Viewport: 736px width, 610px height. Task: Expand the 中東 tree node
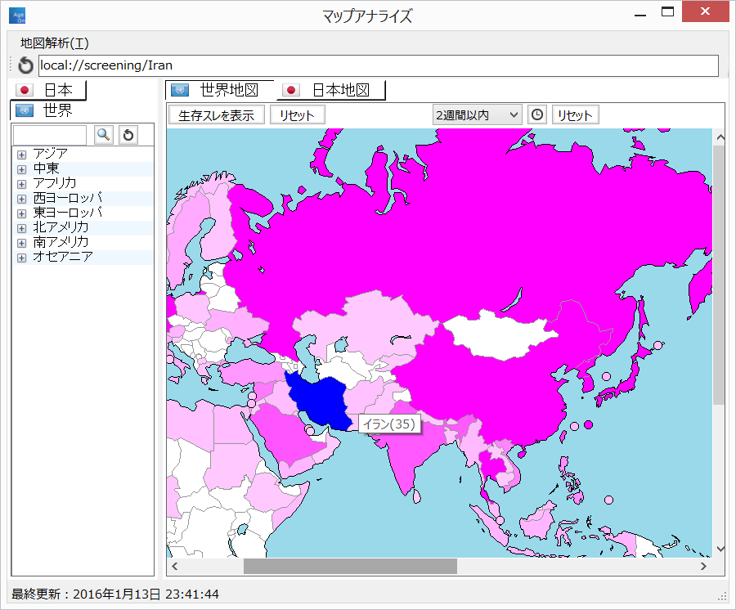click(22, 168)
